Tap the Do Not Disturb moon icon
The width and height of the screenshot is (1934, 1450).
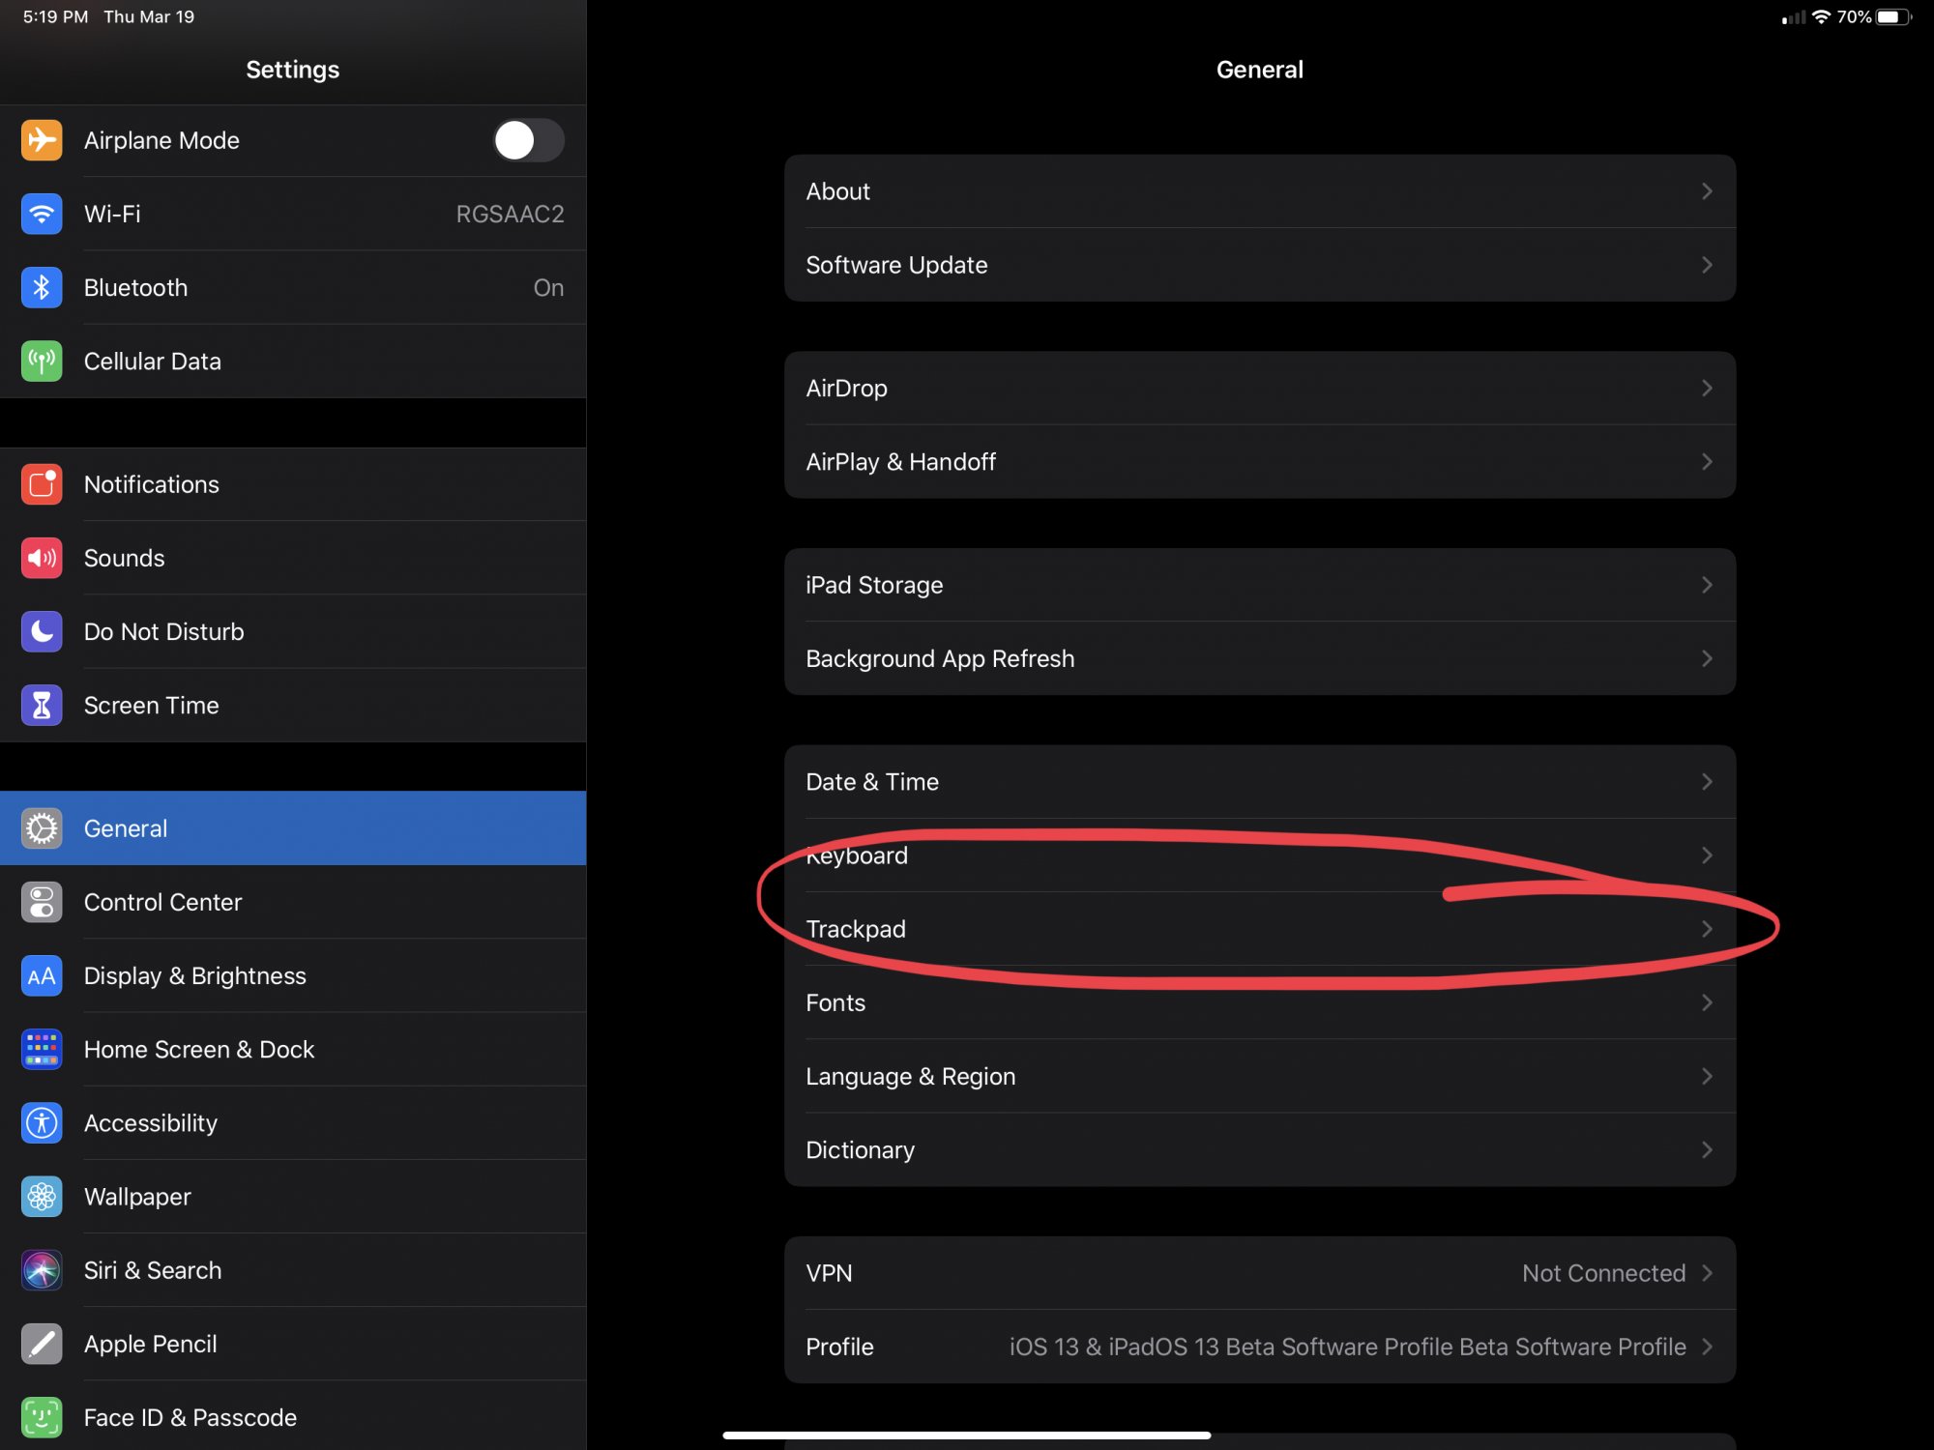pos(42,631)
